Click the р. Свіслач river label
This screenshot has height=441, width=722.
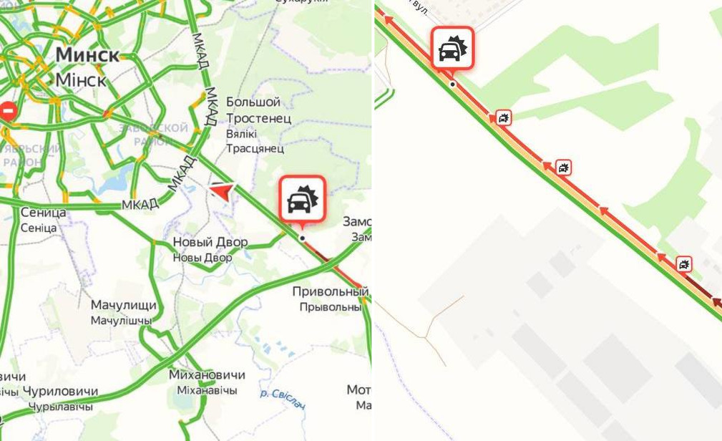click(282, 399)
